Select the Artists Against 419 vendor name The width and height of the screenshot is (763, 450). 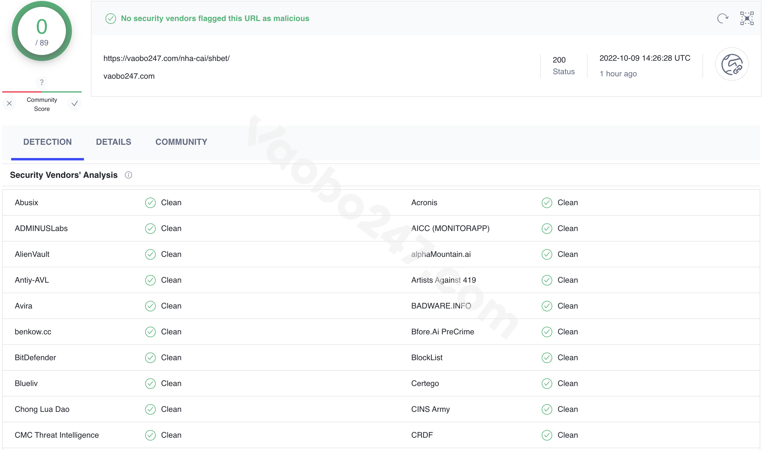(x=443, y=280)
